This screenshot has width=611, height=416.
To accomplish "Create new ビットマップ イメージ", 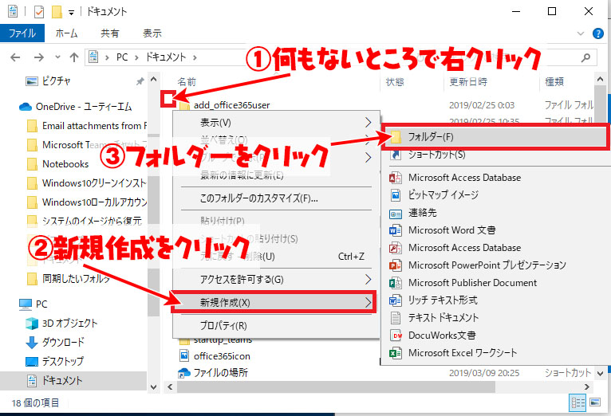I will (495, 194).
